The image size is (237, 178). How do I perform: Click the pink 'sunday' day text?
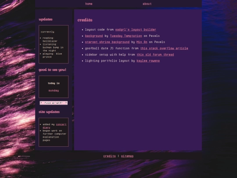[x=54, y=91]
